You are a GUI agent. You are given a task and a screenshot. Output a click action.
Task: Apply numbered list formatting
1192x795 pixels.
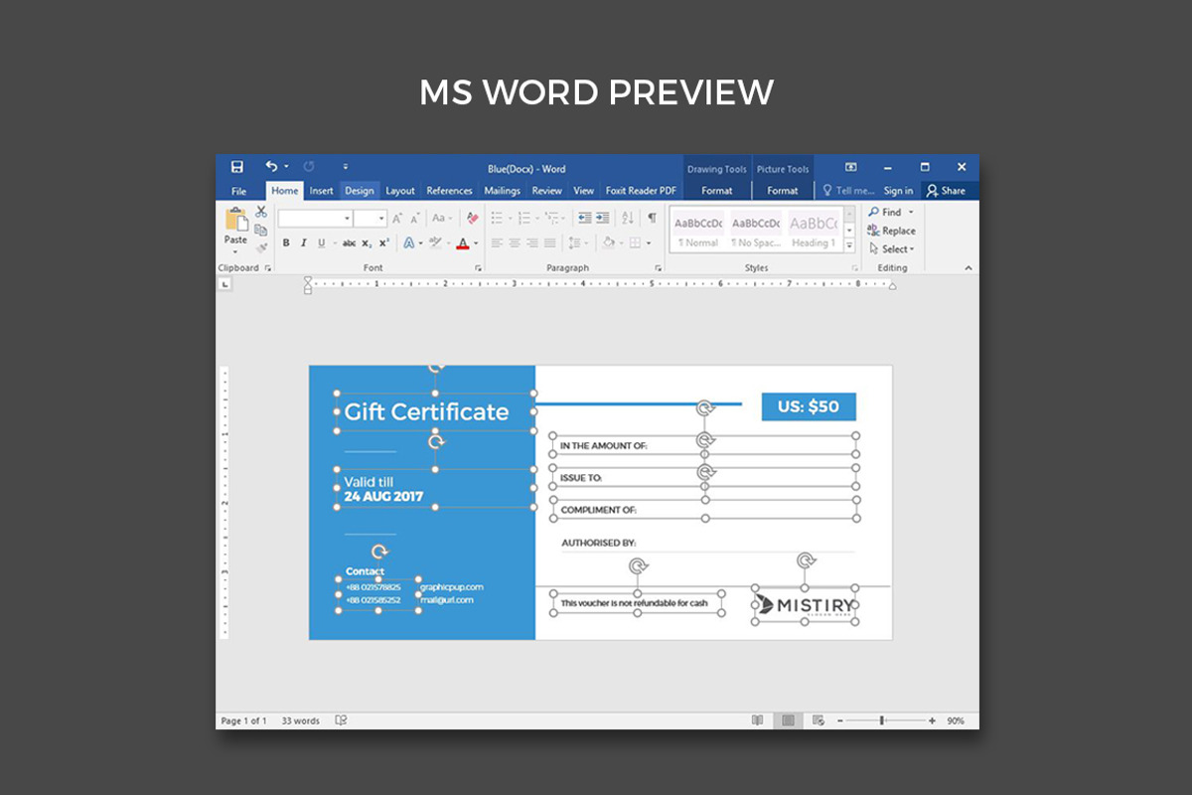(x=526, y=218)
